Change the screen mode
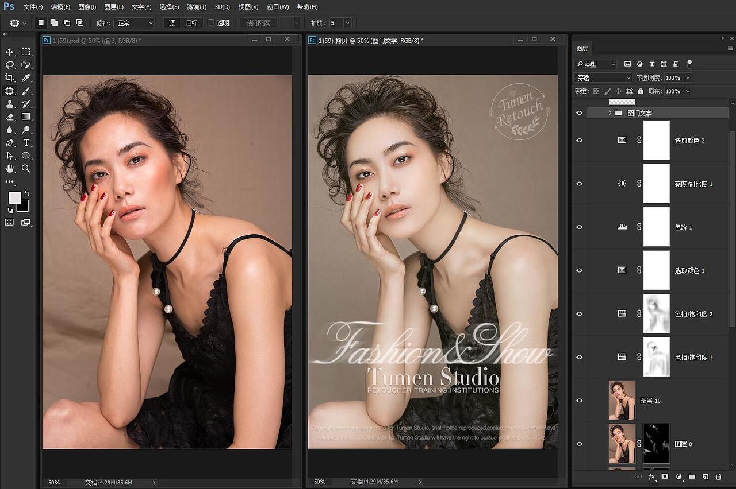The height and width of the screenshot is (489, 736). pos(26,222)
